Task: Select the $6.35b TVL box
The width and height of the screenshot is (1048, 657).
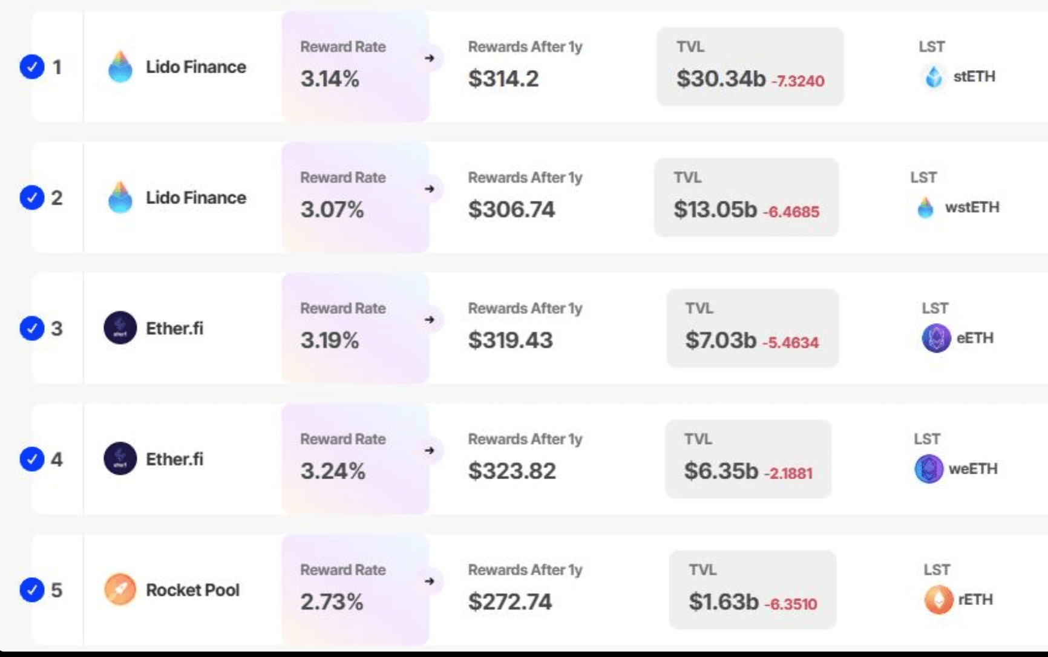Action: coord(748,459)
